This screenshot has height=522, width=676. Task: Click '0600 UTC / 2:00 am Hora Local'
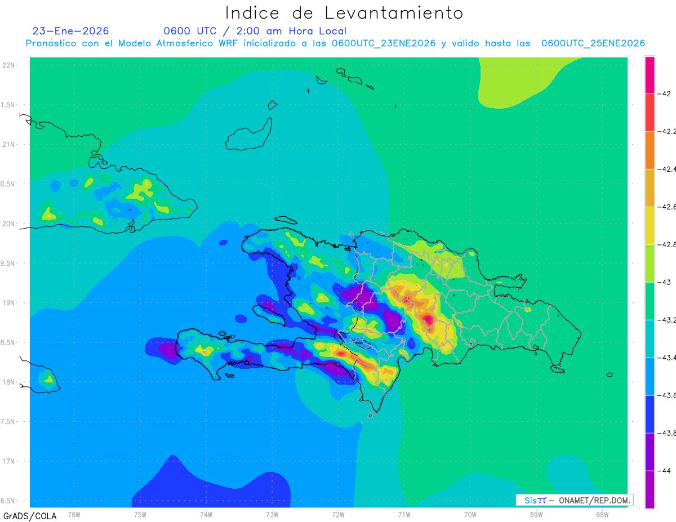click(x=255, y=31)
